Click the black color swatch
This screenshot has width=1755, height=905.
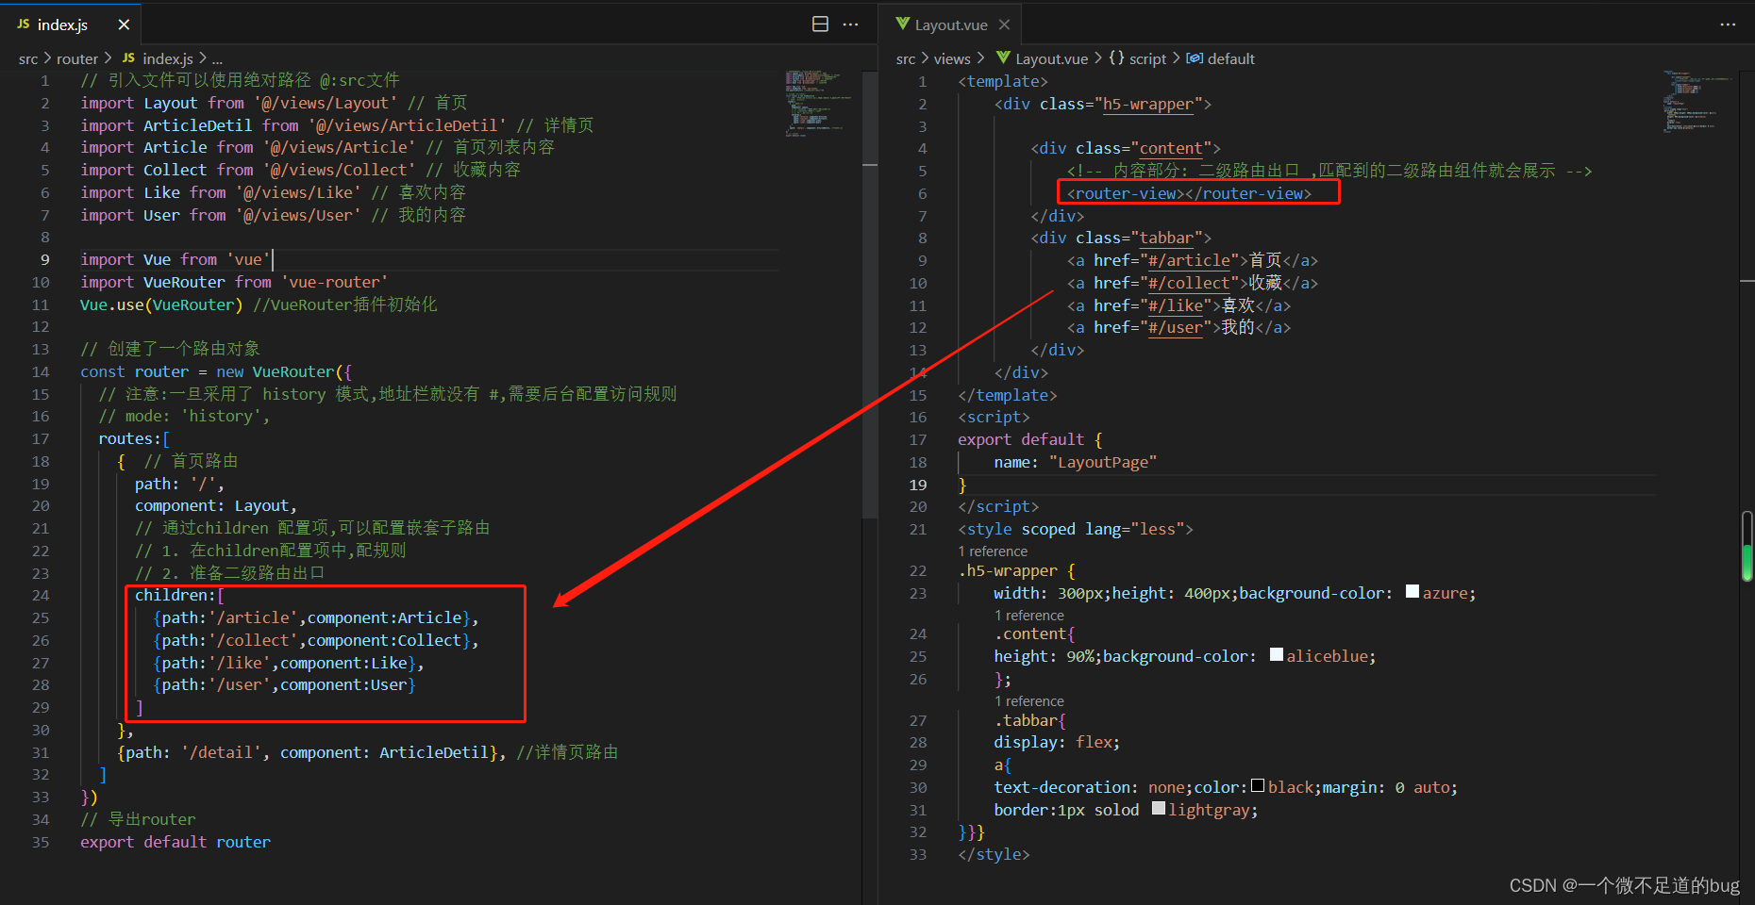coord(1258,786)
